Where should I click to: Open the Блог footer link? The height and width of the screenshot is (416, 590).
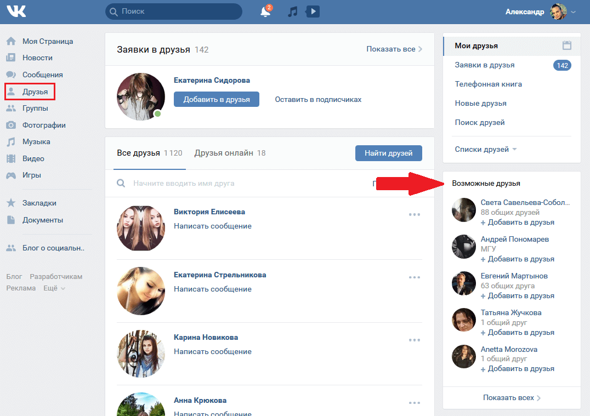[x=14, y=276]
